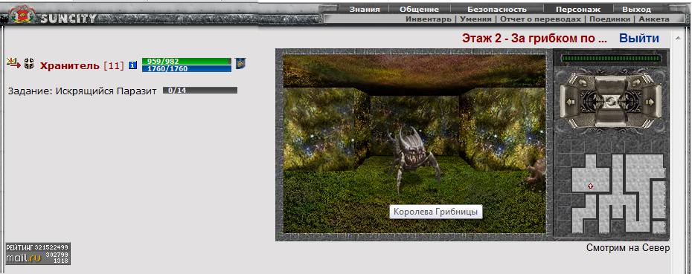Click the clan emblem icon beside Хранитель
Image resolution: width=692 pixels, height=274 pixels.
click(x=29, y=63)
